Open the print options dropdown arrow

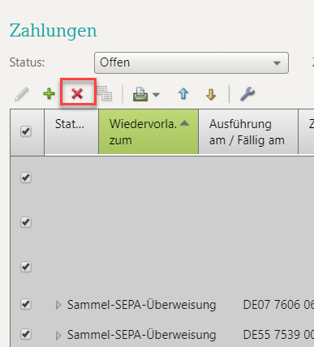pos(157,95)
